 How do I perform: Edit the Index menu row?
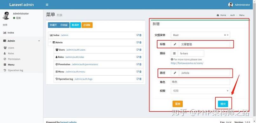(x=138, y=35)
